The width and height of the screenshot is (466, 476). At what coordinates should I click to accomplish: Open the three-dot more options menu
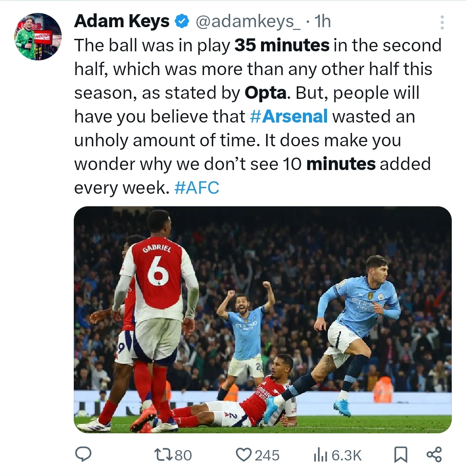coord(441,22)
